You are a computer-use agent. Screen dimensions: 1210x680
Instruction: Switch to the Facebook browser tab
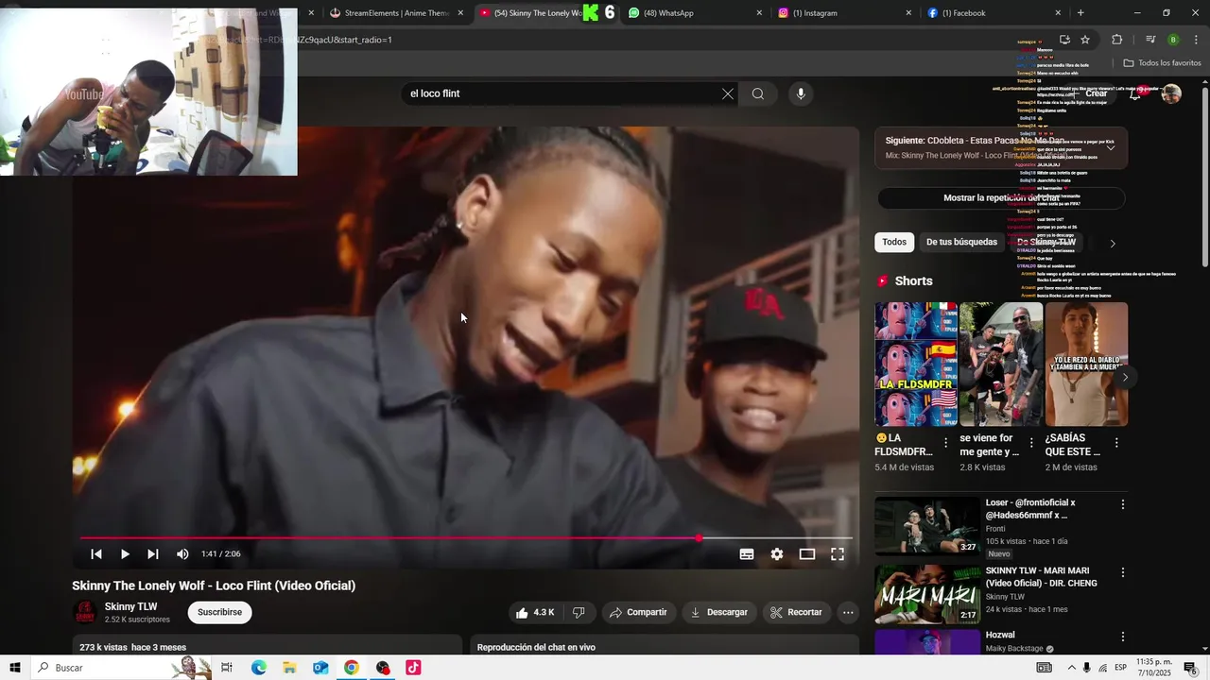tap(993, 13)
